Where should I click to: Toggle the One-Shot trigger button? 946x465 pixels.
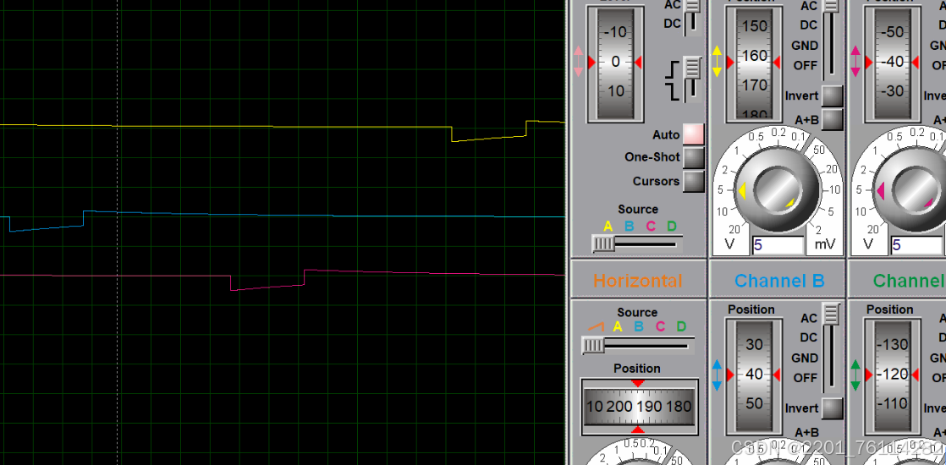click(x=694, y=157)
